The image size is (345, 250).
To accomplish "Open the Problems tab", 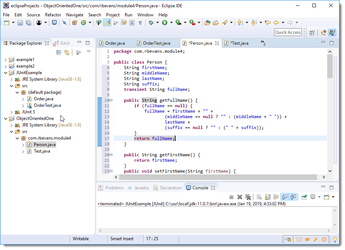I will [111, 188].
